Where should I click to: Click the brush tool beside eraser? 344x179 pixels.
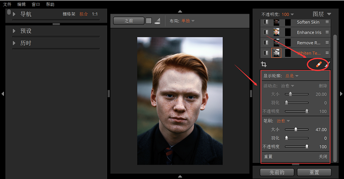point(328,64)
